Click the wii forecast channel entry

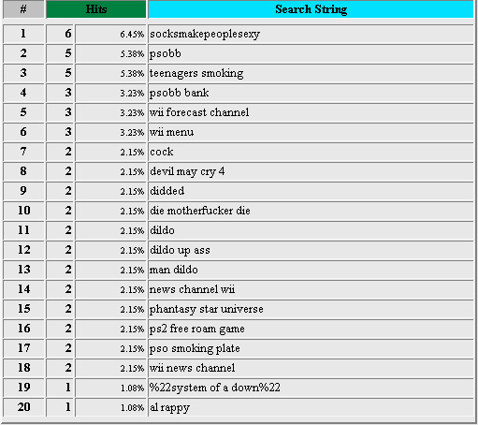click(x=199, y=112)
